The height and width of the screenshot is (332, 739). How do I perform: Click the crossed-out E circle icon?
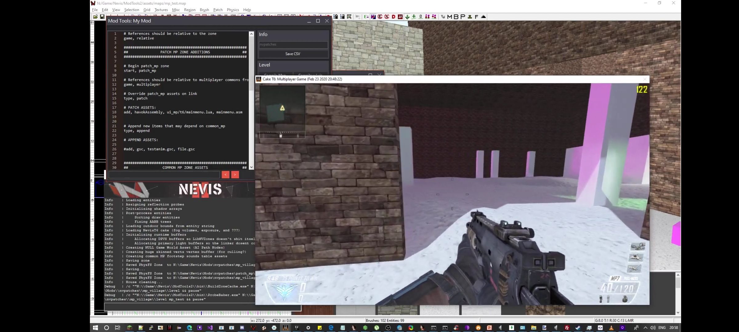coord(380,17)
